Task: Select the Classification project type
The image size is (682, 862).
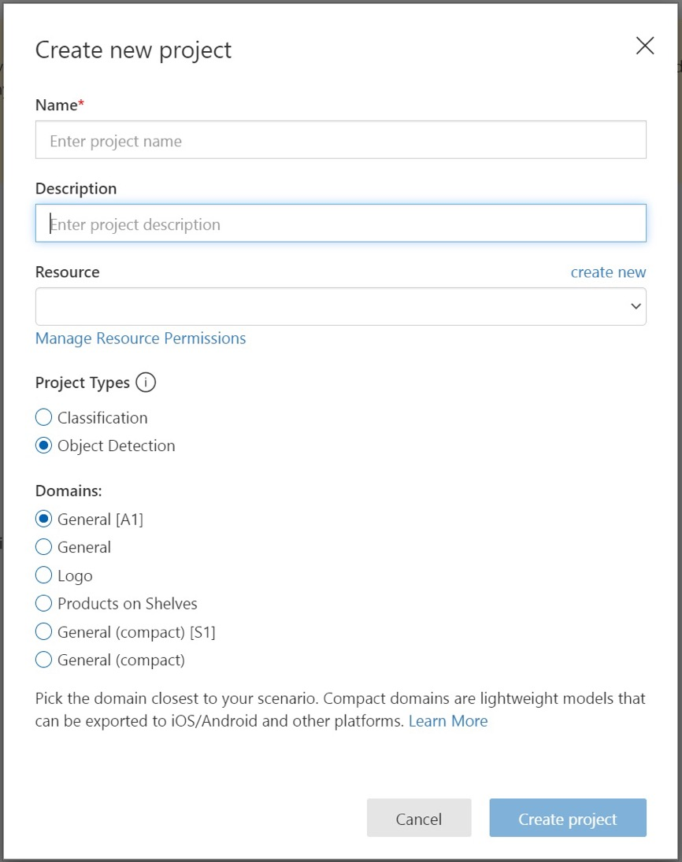Action: coord(43,417)
